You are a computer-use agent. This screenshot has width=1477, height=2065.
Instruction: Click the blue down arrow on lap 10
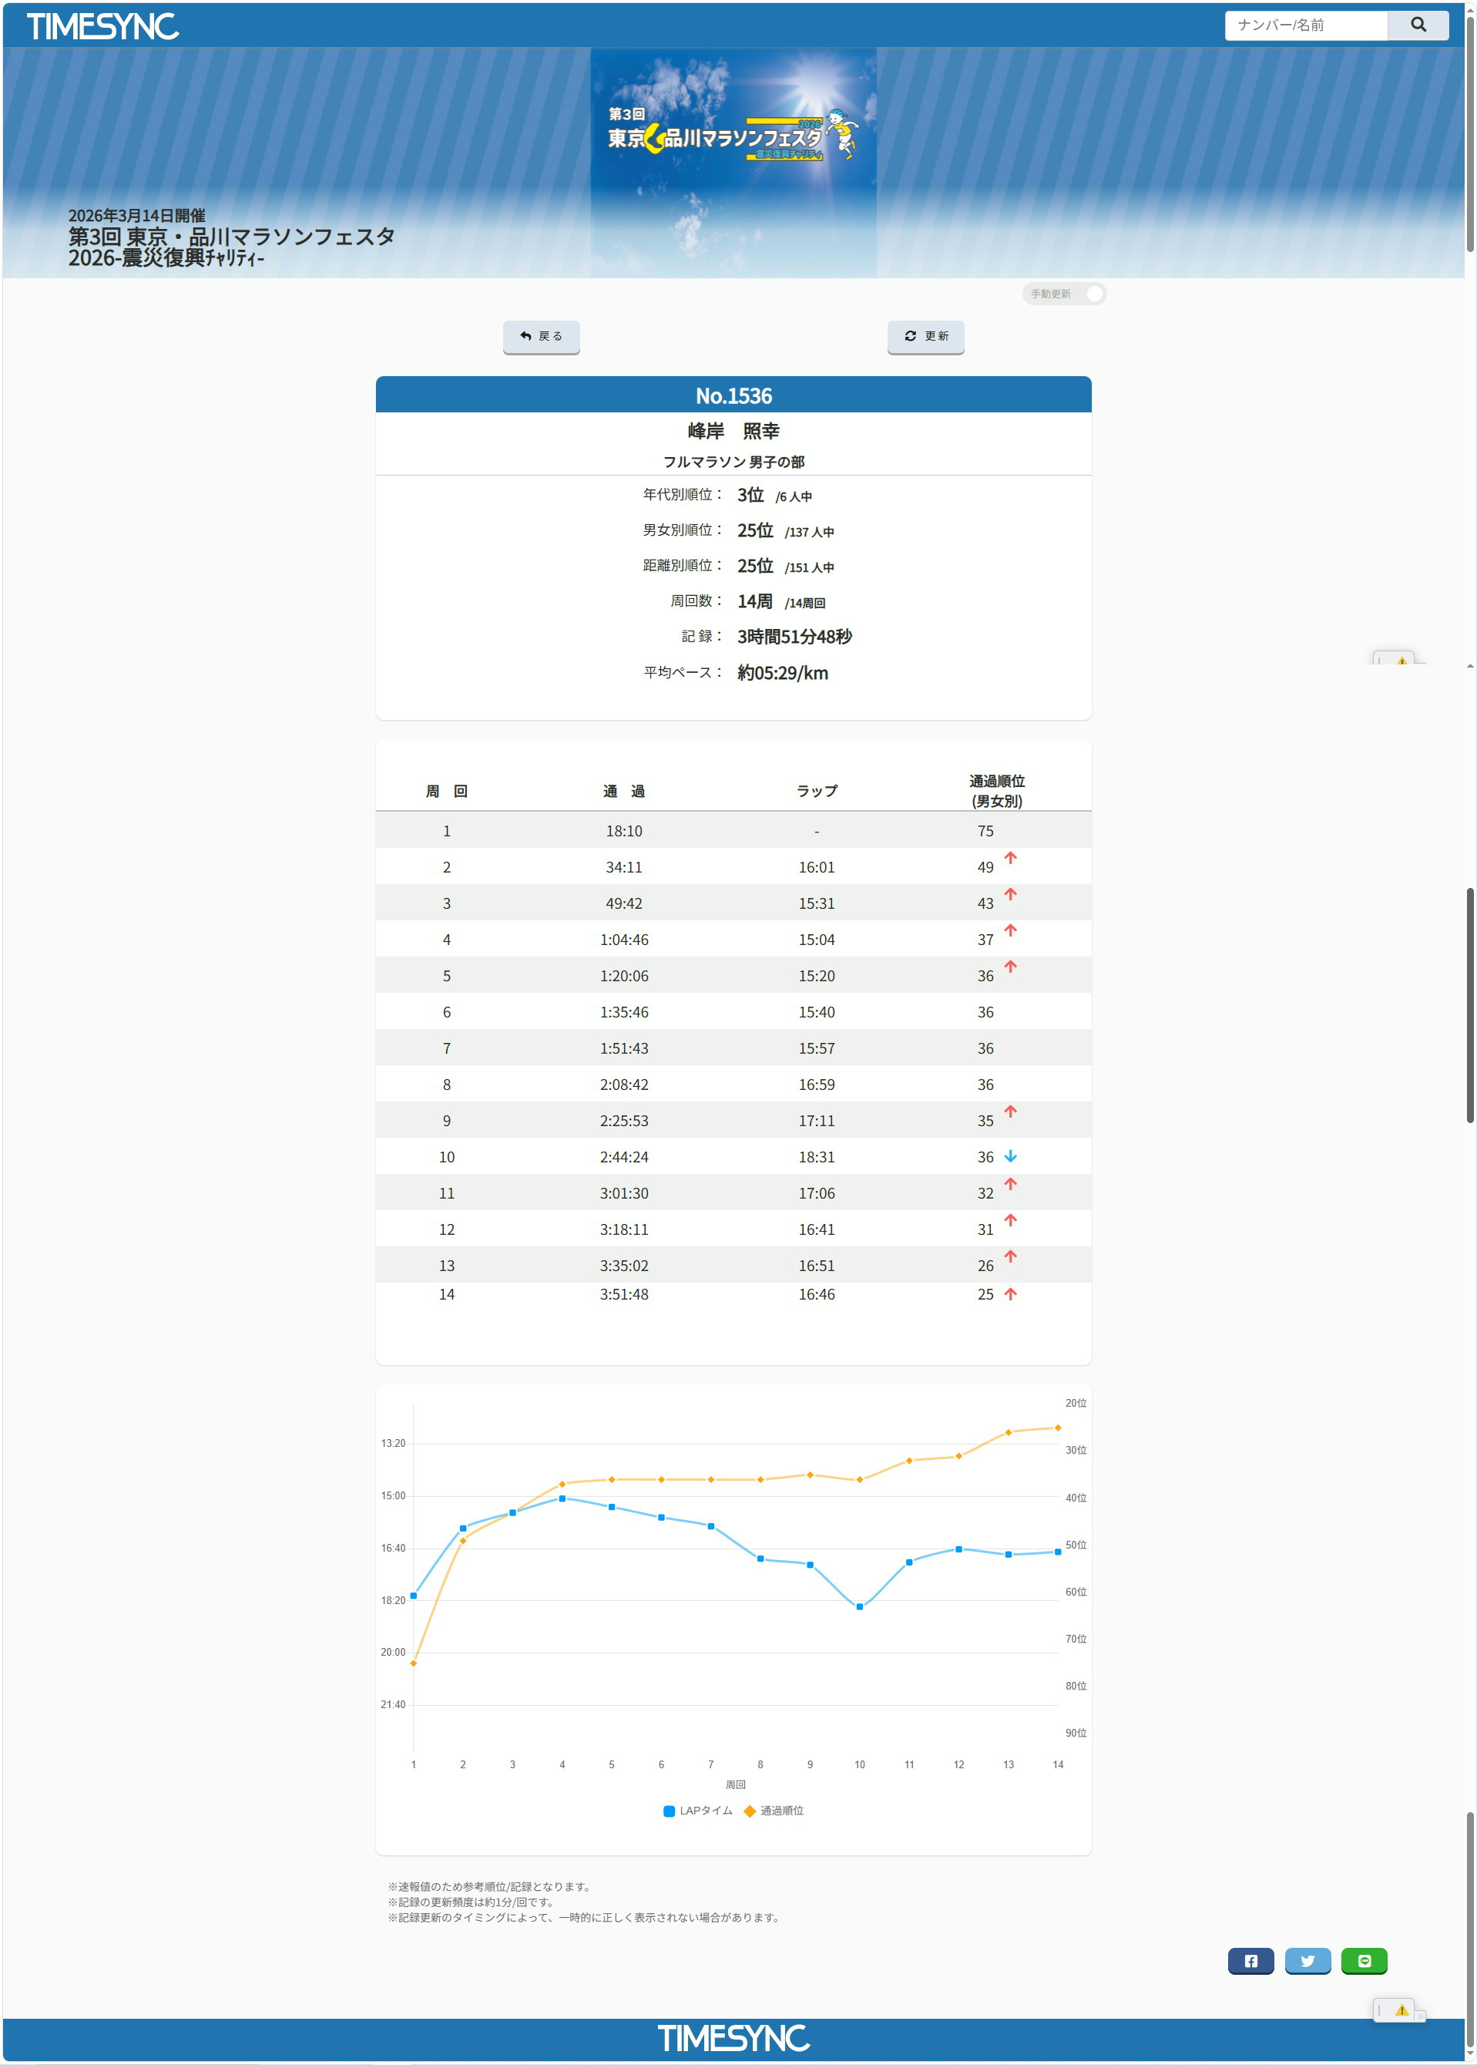tap(1009, 1156)
